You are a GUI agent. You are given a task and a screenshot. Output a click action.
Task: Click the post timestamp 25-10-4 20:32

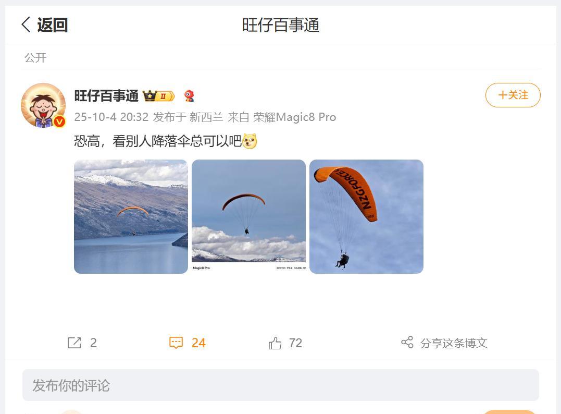[x=111, y=117]
